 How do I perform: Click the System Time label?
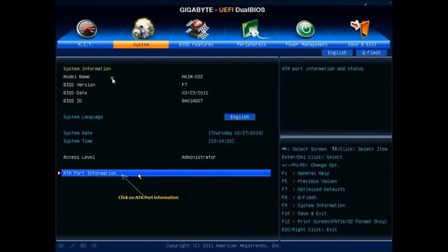tap(78, 141)
